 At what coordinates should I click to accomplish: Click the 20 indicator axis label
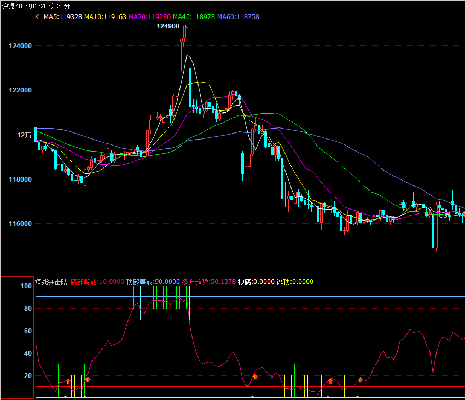coord(28,376)
